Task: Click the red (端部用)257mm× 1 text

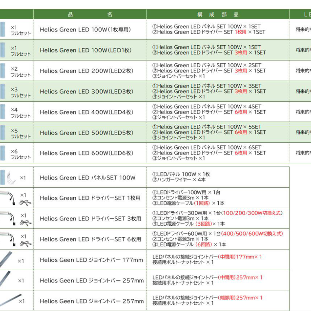Action: (240, 298)
